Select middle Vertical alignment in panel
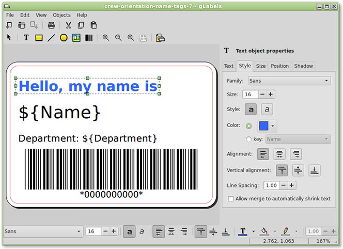Viewport: 343px width, 249px height. (x=298, y=170)
